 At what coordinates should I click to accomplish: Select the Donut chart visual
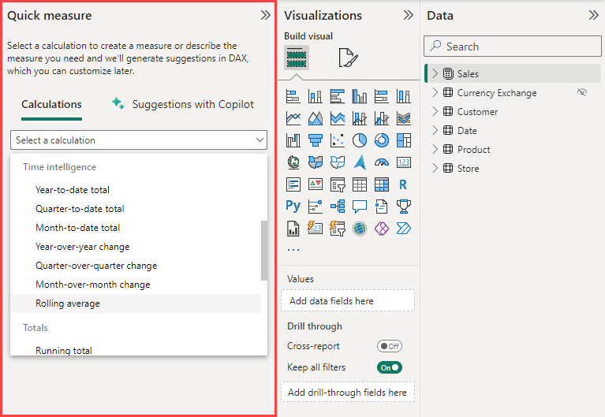click(x=382, y=140)
